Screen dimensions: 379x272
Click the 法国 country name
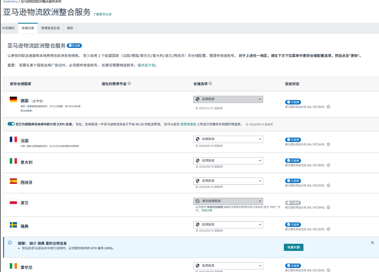pos(25,141)
